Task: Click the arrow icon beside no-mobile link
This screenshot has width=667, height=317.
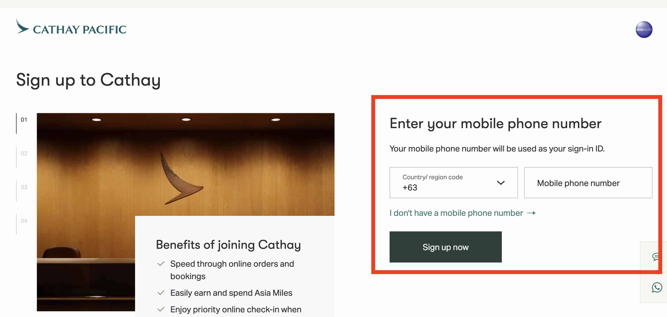Action: pos(531,213)
